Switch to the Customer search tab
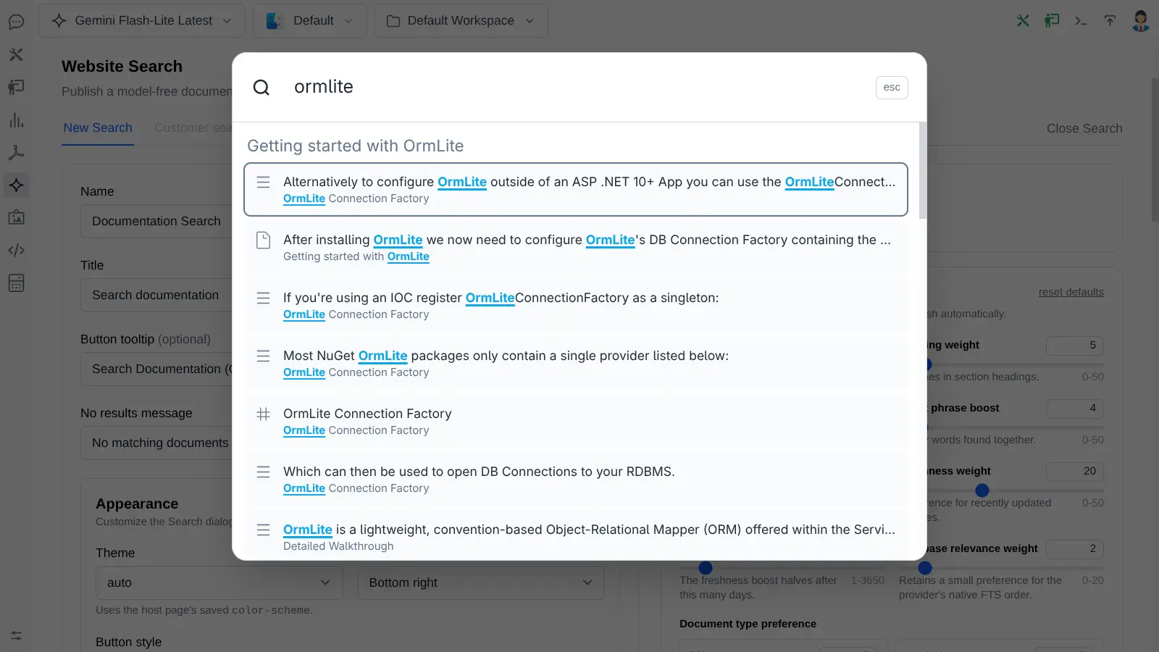Image resolution: width=1159 pixels, height=652 pixels. point(193,128)
